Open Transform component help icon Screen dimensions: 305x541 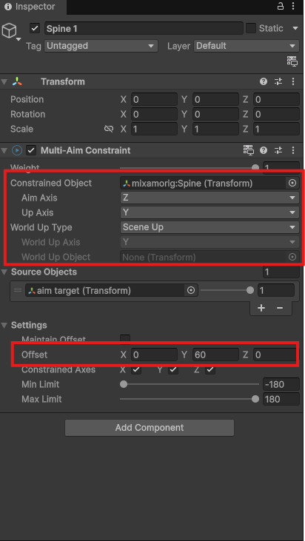(x=264, y=81)
